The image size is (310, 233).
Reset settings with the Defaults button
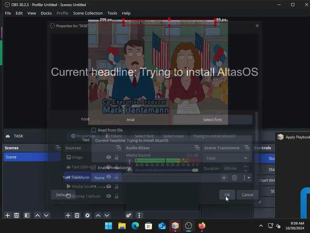pyautogui.click(x=63, y=195)
